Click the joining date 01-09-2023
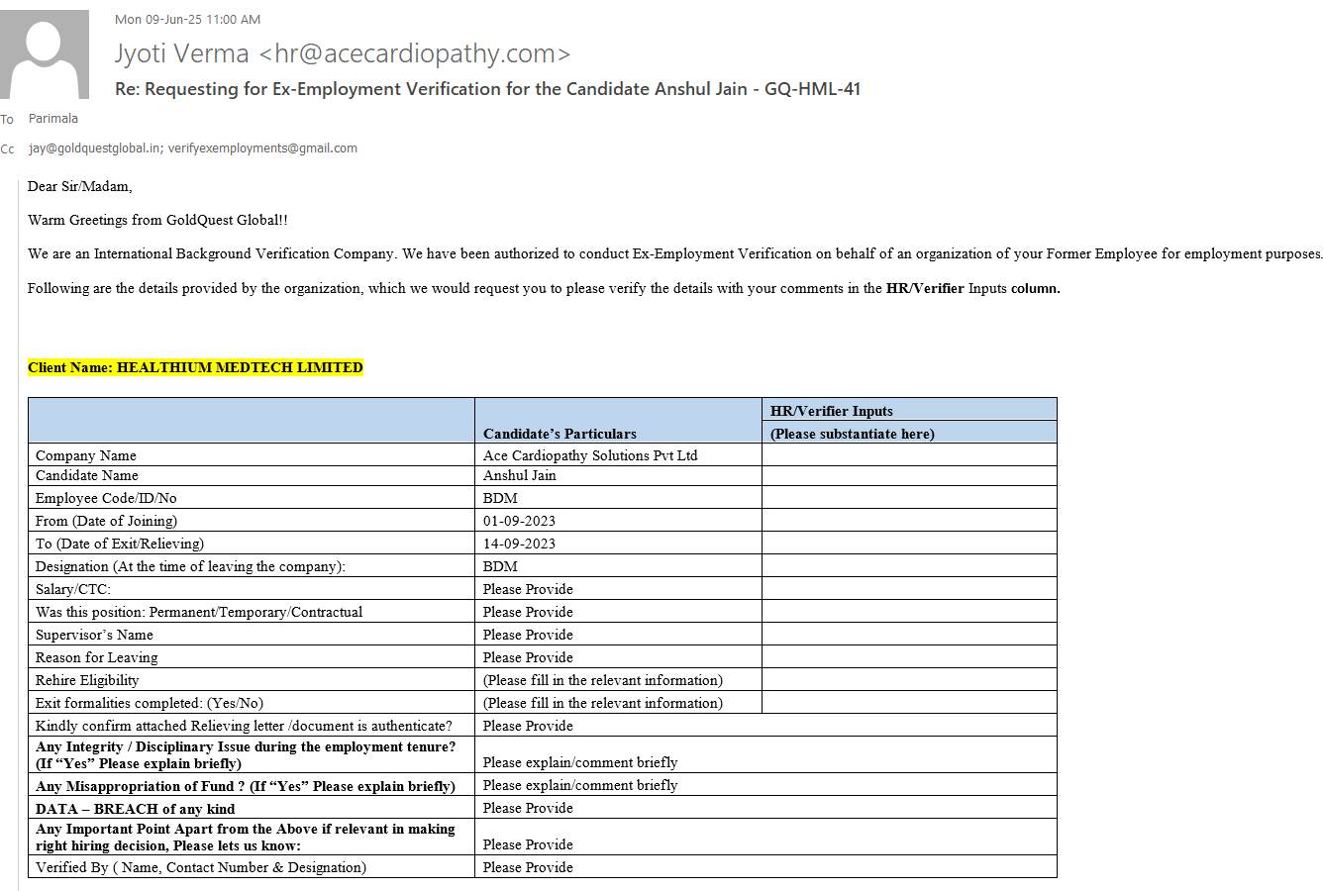1324x891 pixels. point(519,521)
